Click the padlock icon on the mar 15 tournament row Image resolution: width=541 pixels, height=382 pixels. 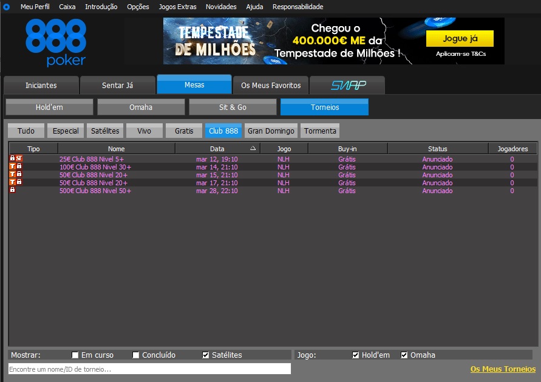pos(19,174)
